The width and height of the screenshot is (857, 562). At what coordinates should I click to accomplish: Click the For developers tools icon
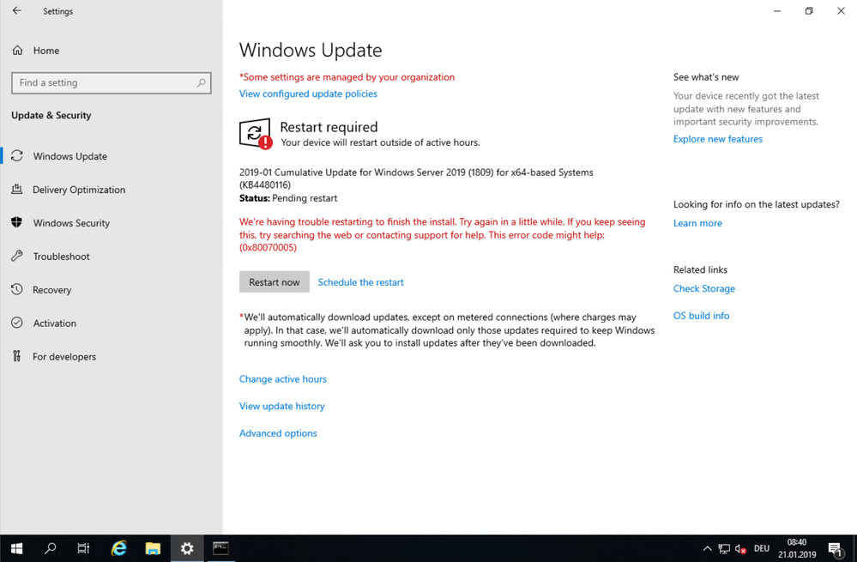pyautogui.click(x=17, y=356)
